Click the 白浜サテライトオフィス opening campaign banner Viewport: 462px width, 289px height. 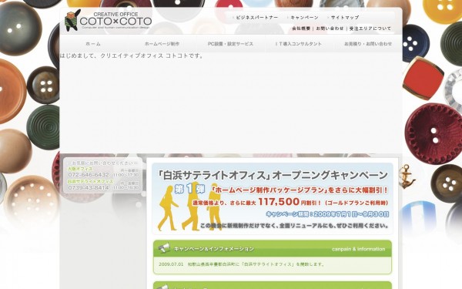pos(273,198)
